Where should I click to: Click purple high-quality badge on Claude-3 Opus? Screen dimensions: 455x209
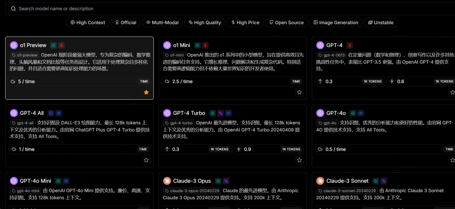[x=226, y=181]
